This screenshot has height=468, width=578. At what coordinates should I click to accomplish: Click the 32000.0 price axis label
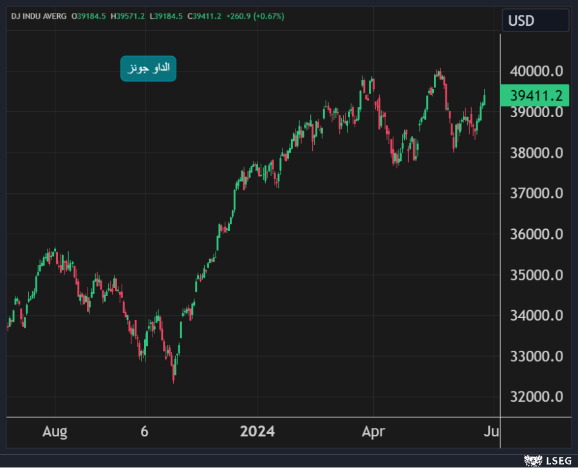[x=537, y=397]
